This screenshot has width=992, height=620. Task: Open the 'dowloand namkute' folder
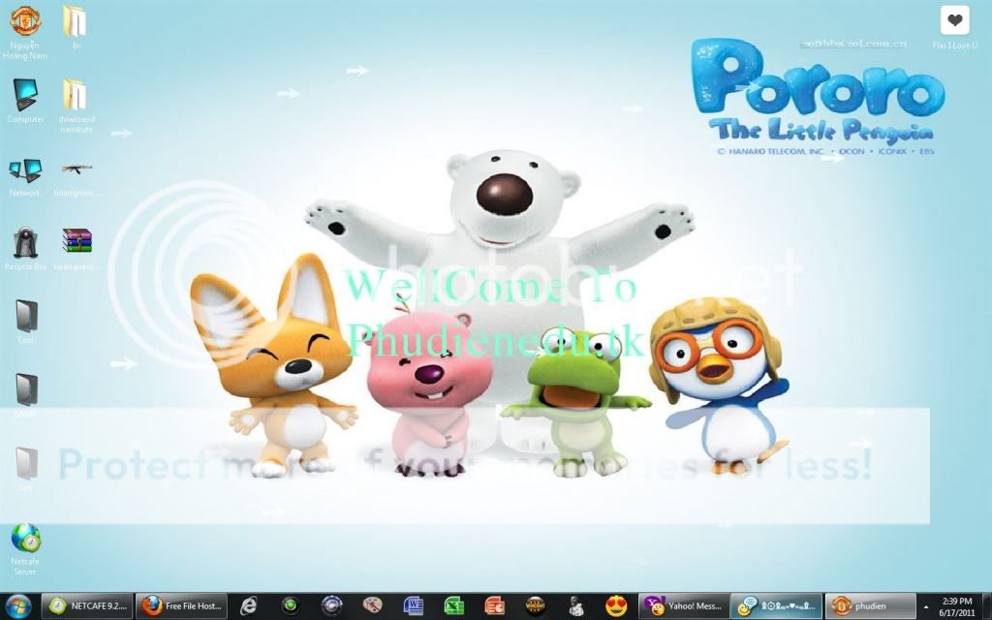(76, 96)
